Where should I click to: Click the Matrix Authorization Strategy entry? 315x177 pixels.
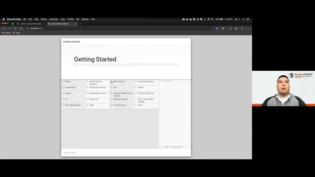pyautogui.click(x=146, y=100)
